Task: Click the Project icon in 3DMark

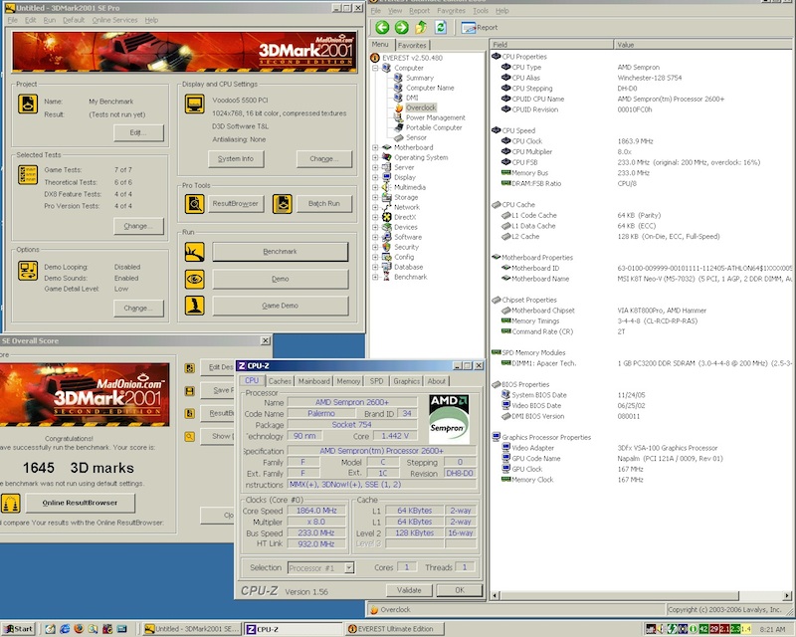Action: click(28, 104)
